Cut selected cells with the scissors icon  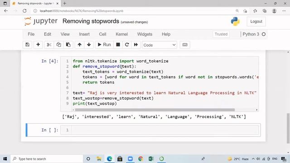point(49,45)
